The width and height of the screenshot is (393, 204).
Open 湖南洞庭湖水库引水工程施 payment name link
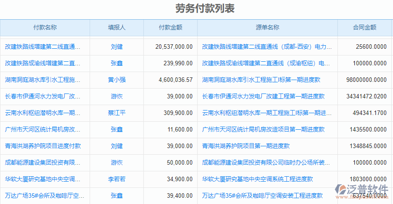click(43, 80)
